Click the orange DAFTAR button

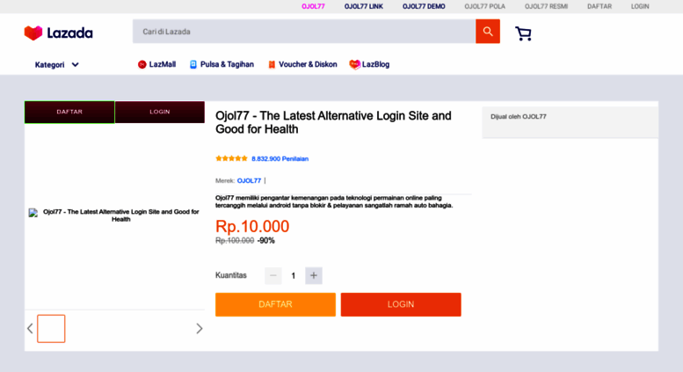click(275, 304)
